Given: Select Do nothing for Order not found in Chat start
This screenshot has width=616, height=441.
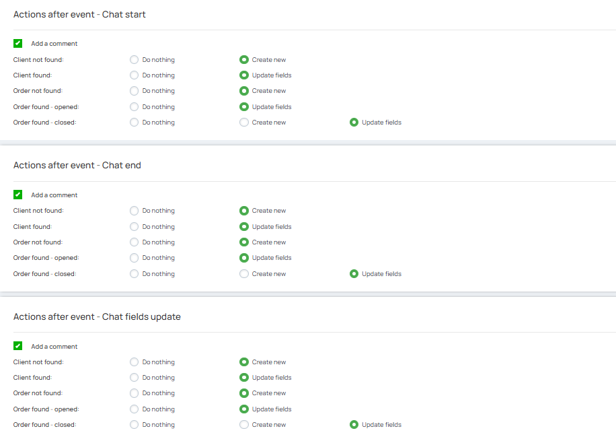Looking at the screenshot, I should click(134, 91).
